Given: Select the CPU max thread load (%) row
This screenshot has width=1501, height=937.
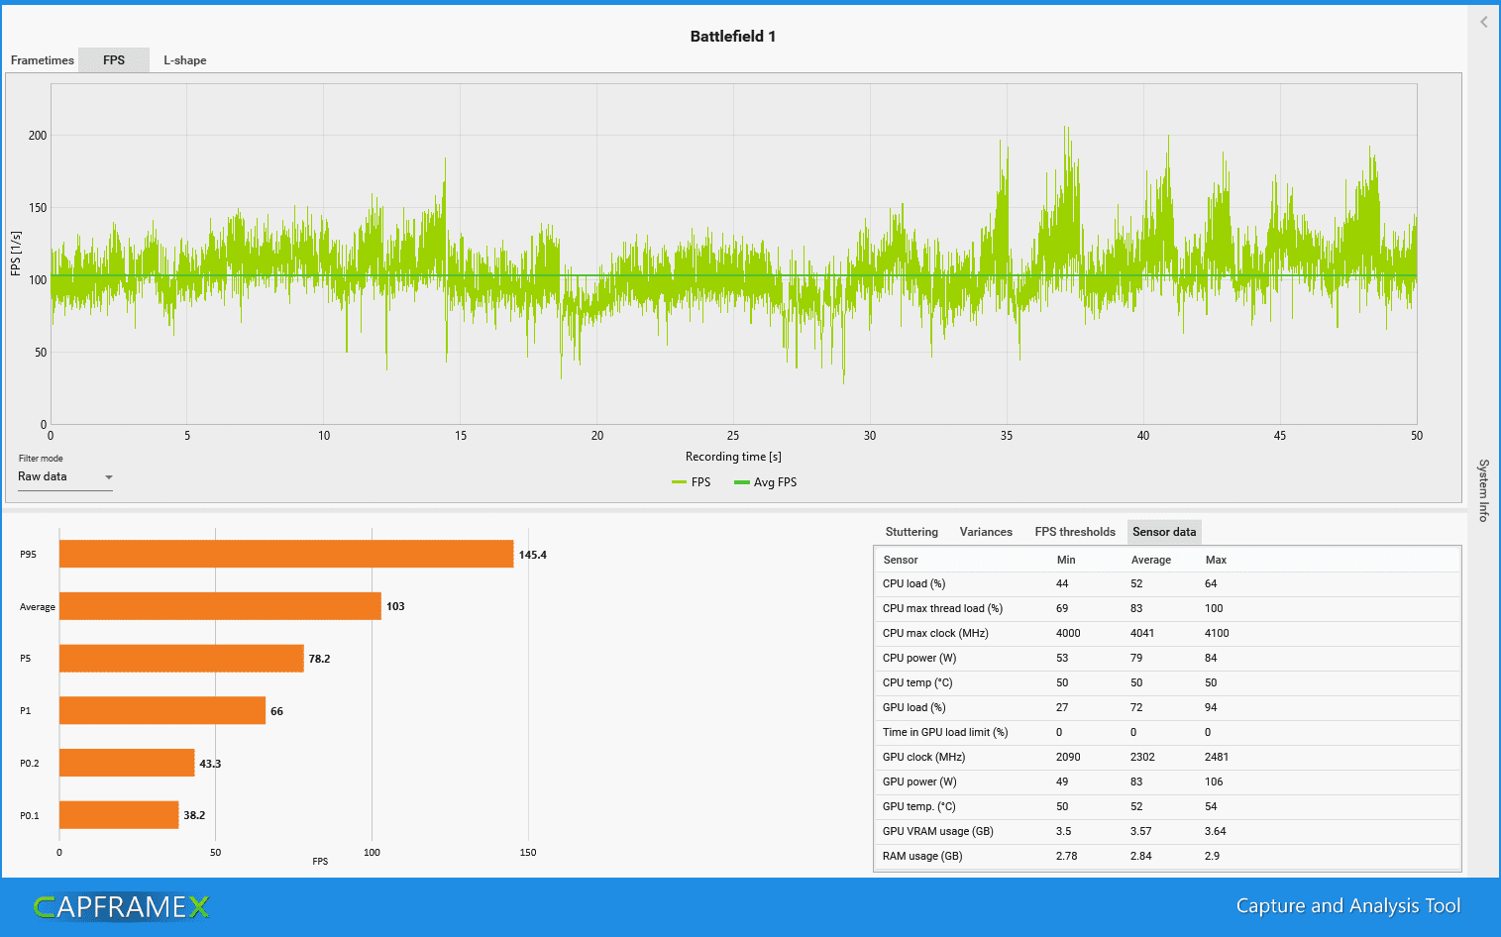Looking at the screenshot, I should [x=1167, y=609].
